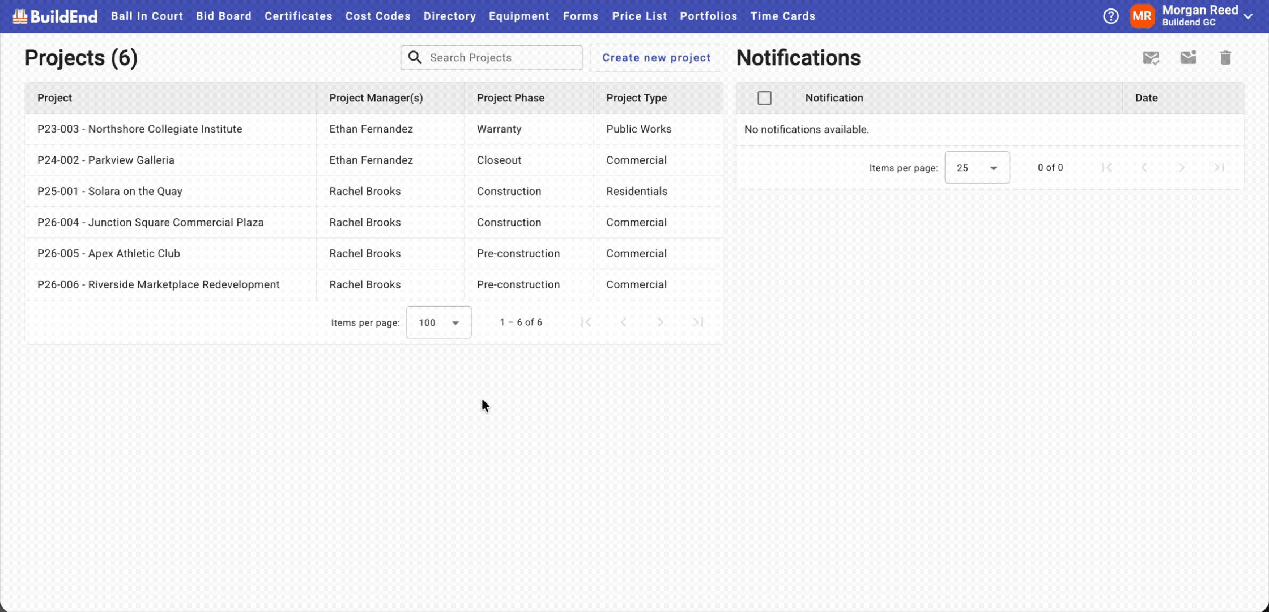
Task: Open the Ball In Court menu
Action: coord(147,16)
